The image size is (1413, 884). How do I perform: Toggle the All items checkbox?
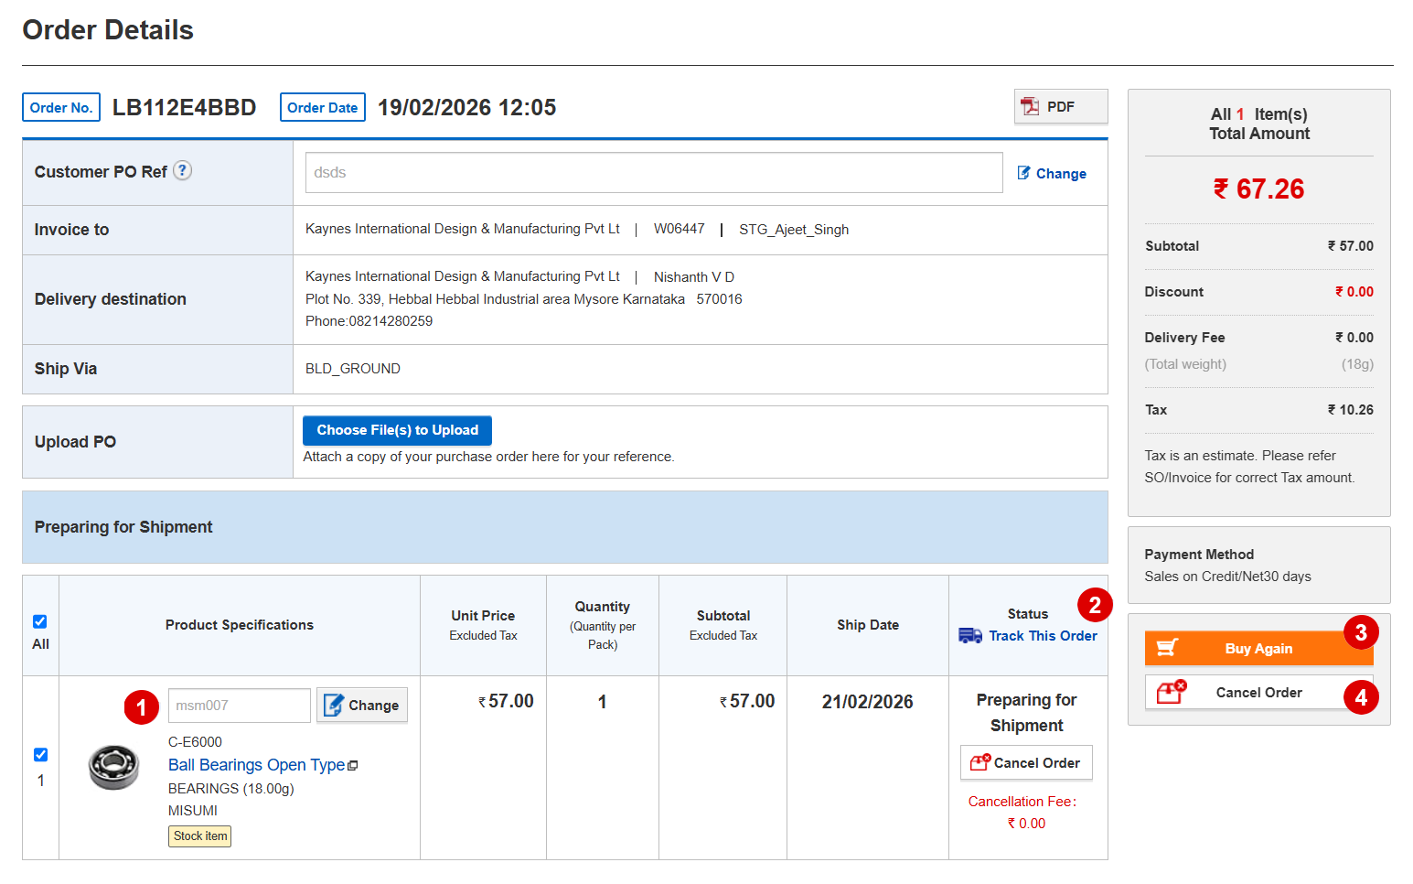(40, 621)
